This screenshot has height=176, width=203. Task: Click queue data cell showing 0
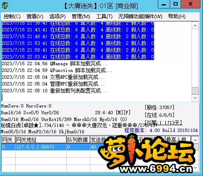pyautogui.click(x=78, y=147)
